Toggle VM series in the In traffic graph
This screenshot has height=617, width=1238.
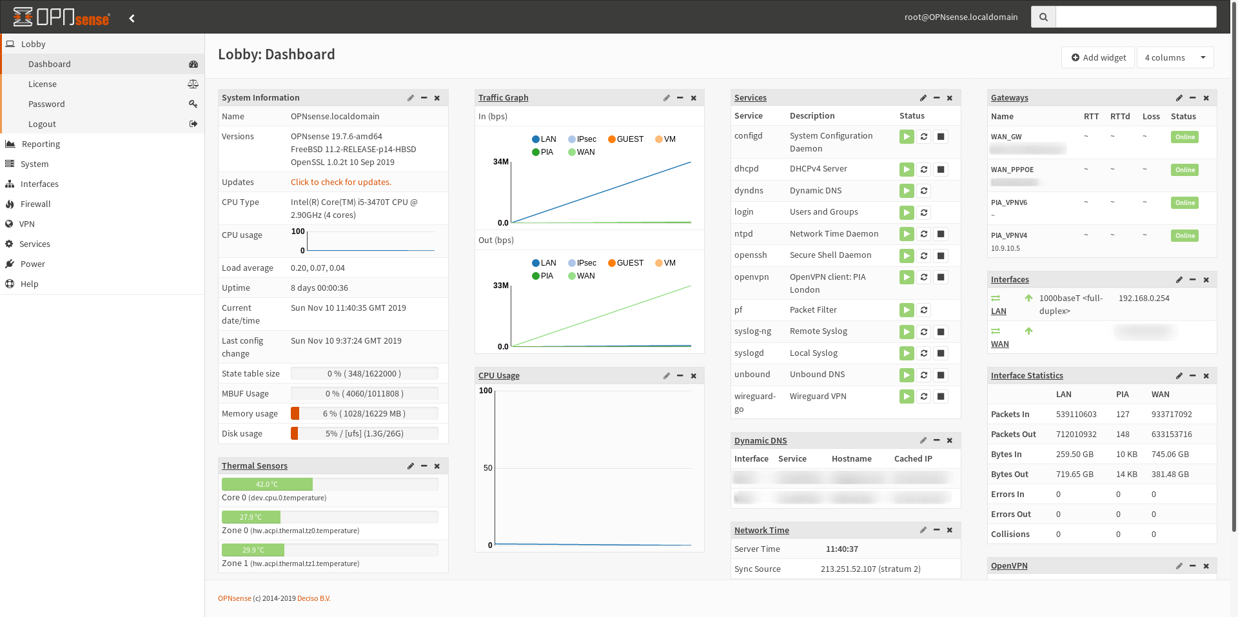tap(665, 139)
